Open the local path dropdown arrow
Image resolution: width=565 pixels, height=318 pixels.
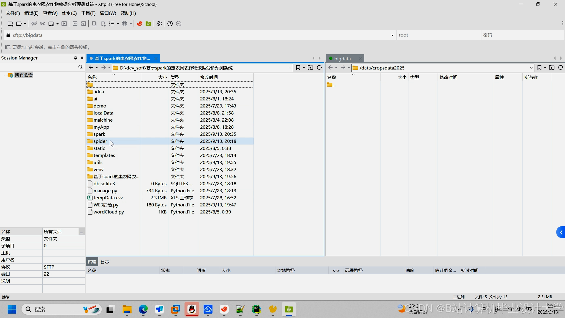point(290,68)
